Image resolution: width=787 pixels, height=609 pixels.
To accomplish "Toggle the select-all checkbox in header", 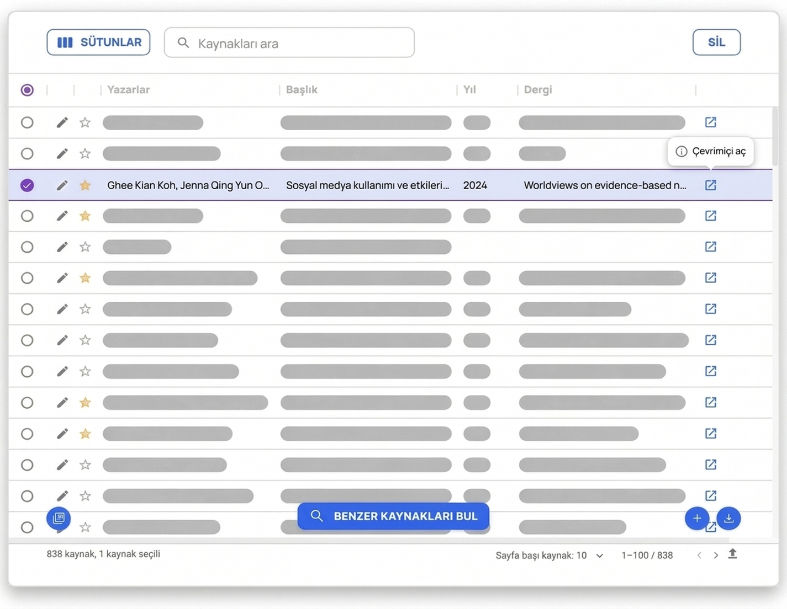I will point(27,90).
